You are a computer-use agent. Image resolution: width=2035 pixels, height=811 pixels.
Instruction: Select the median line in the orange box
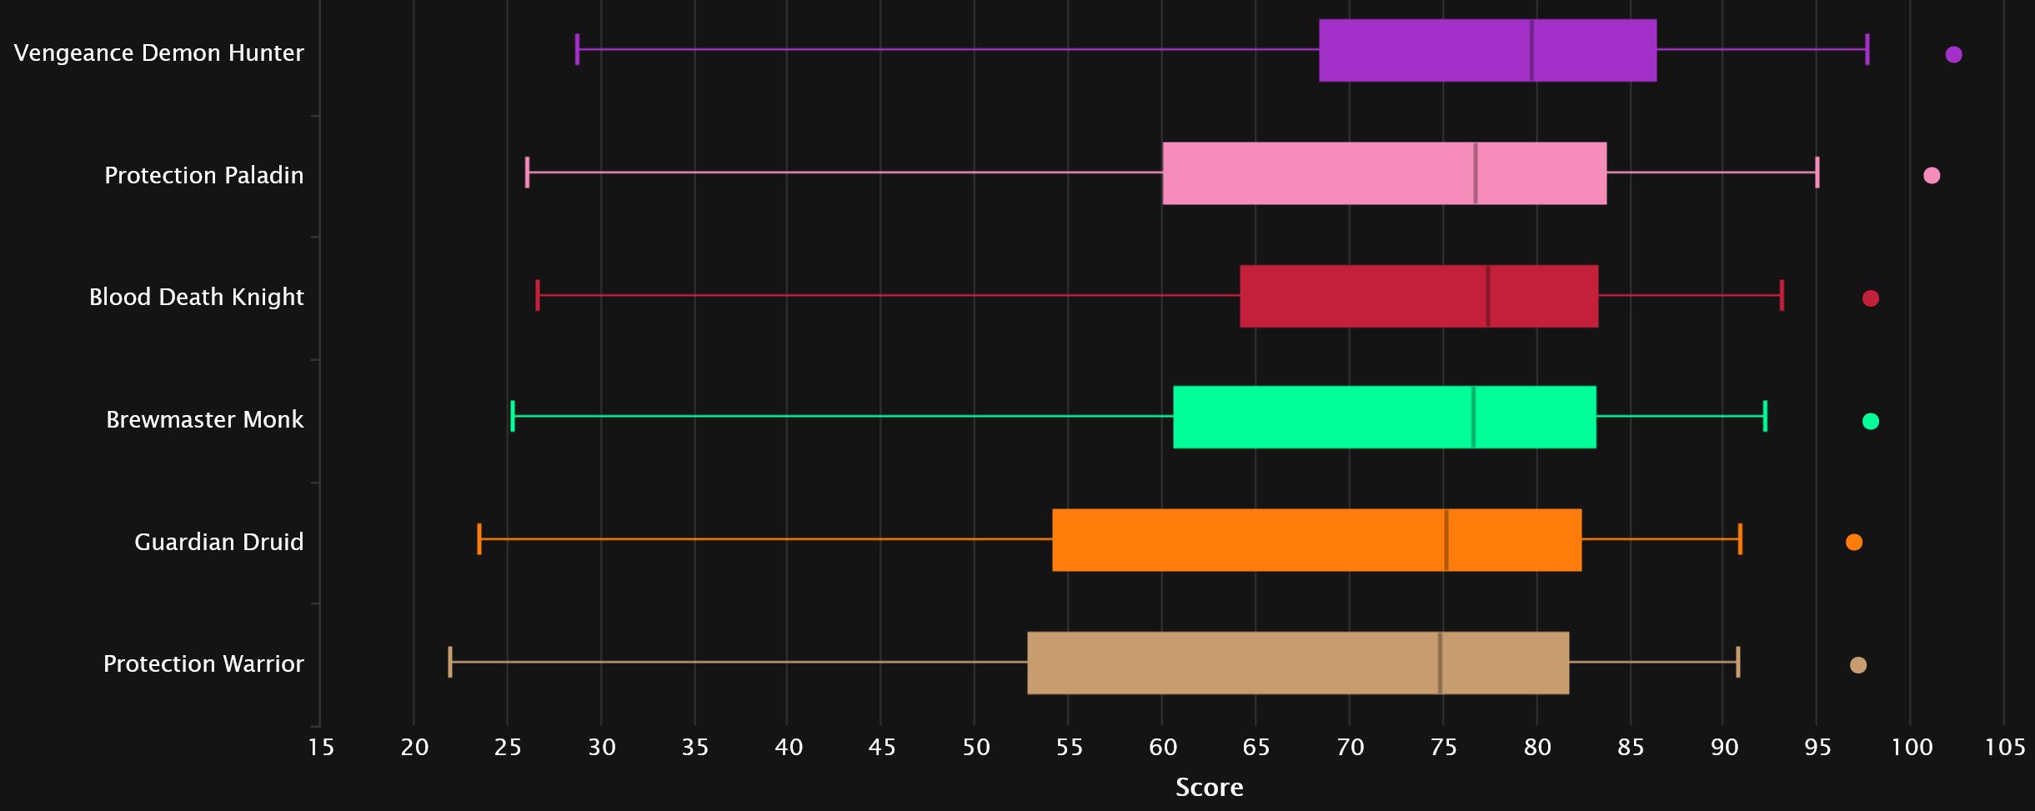coord(1446,540)
